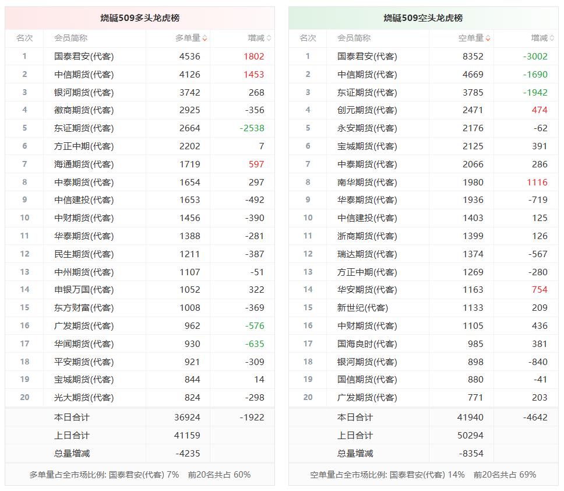Select short 本日合计 value 41940
The height and width of the screenshot is (491, 564).
(470, 417)
